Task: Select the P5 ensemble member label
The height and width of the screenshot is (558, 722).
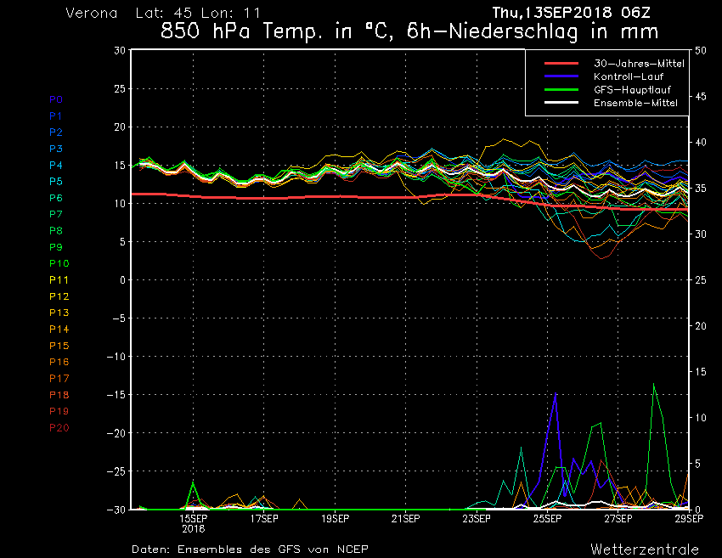Action: point(56,181)
